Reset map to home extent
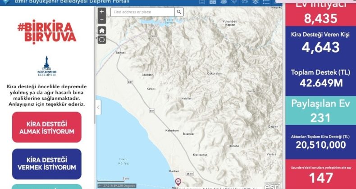356x189 pixels. click(x=102, y=30)
